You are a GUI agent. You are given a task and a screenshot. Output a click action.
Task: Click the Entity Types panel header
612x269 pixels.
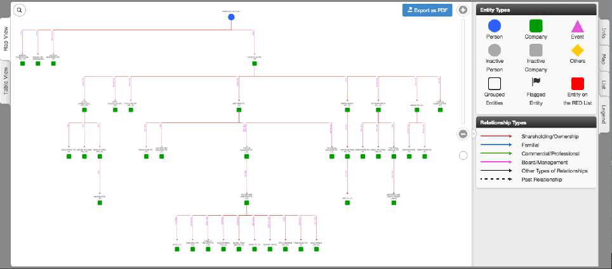(x=536, y=10)
